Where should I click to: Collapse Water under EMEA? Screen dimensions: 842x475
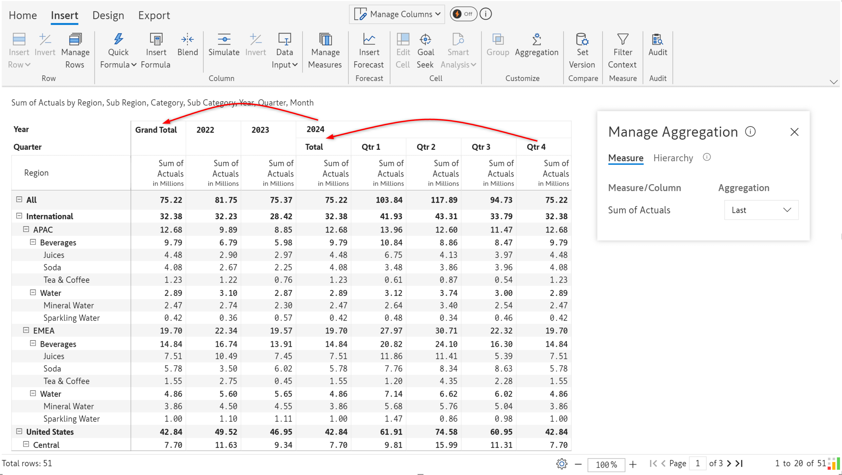click(33, 393)
